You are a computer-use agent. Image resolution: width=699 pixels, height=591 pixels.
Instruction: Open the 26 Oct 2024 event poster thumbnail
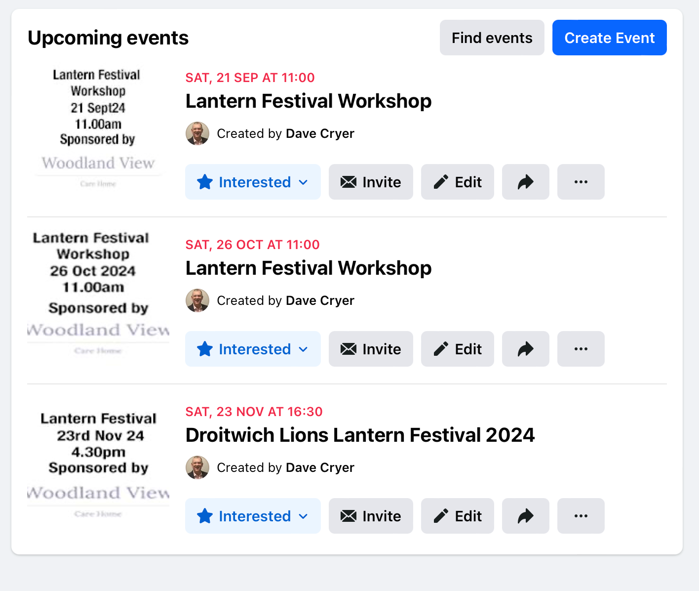pyautogui.click(x=98, y=294)
